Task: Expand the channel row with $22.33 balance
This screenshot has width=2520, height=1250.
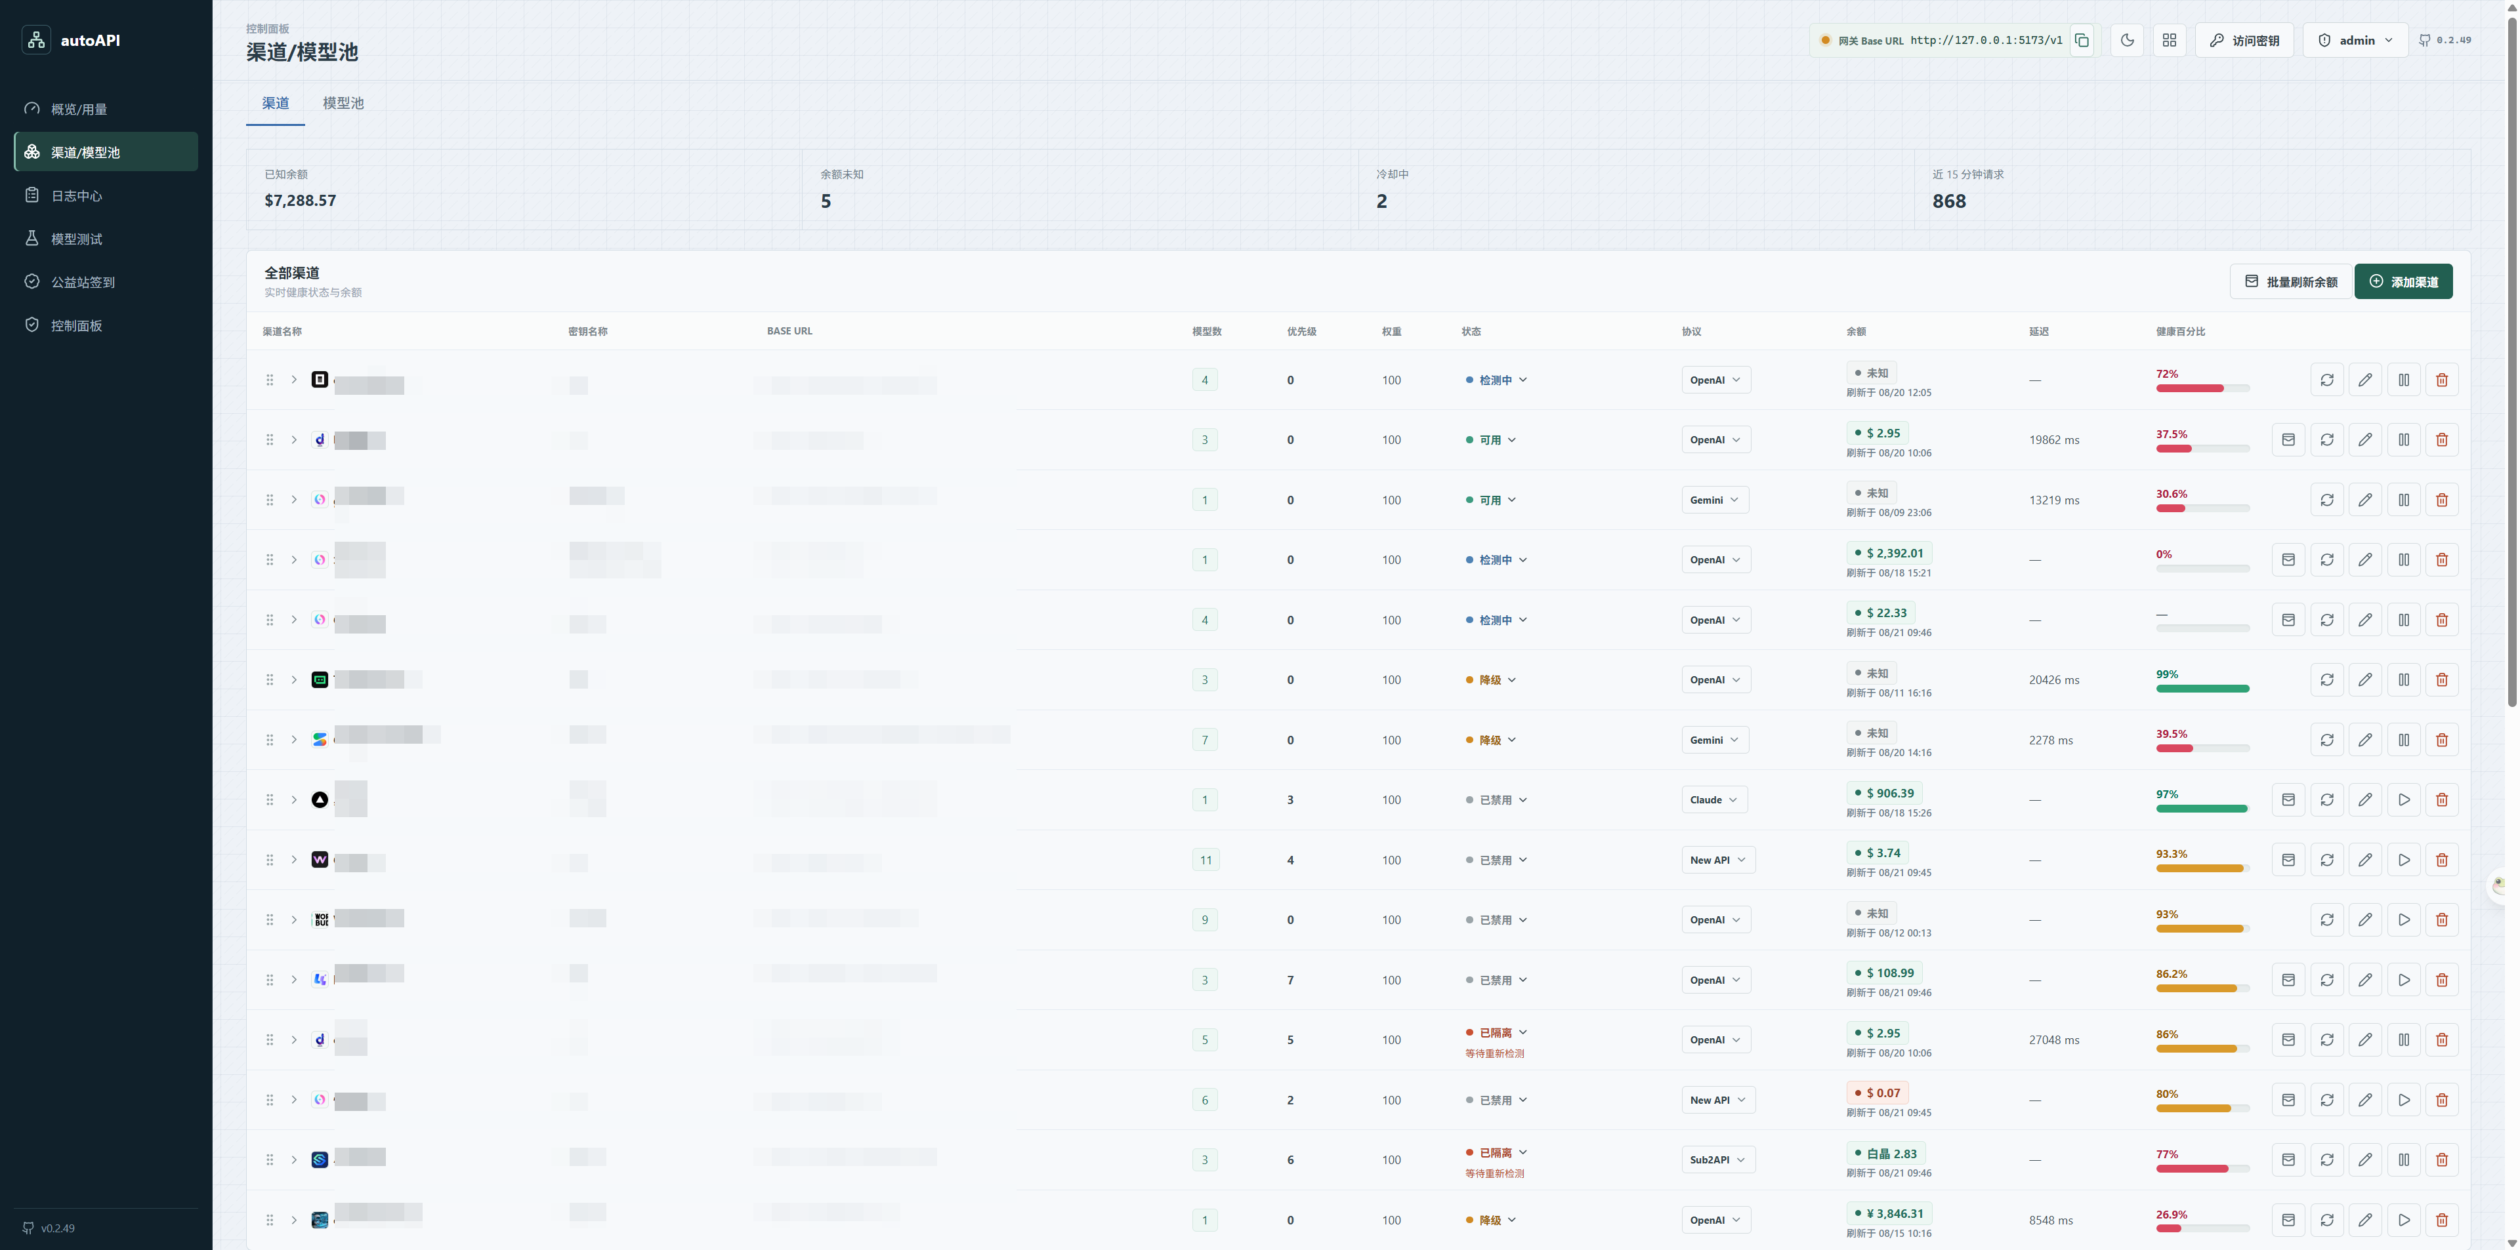Action: 293,620
